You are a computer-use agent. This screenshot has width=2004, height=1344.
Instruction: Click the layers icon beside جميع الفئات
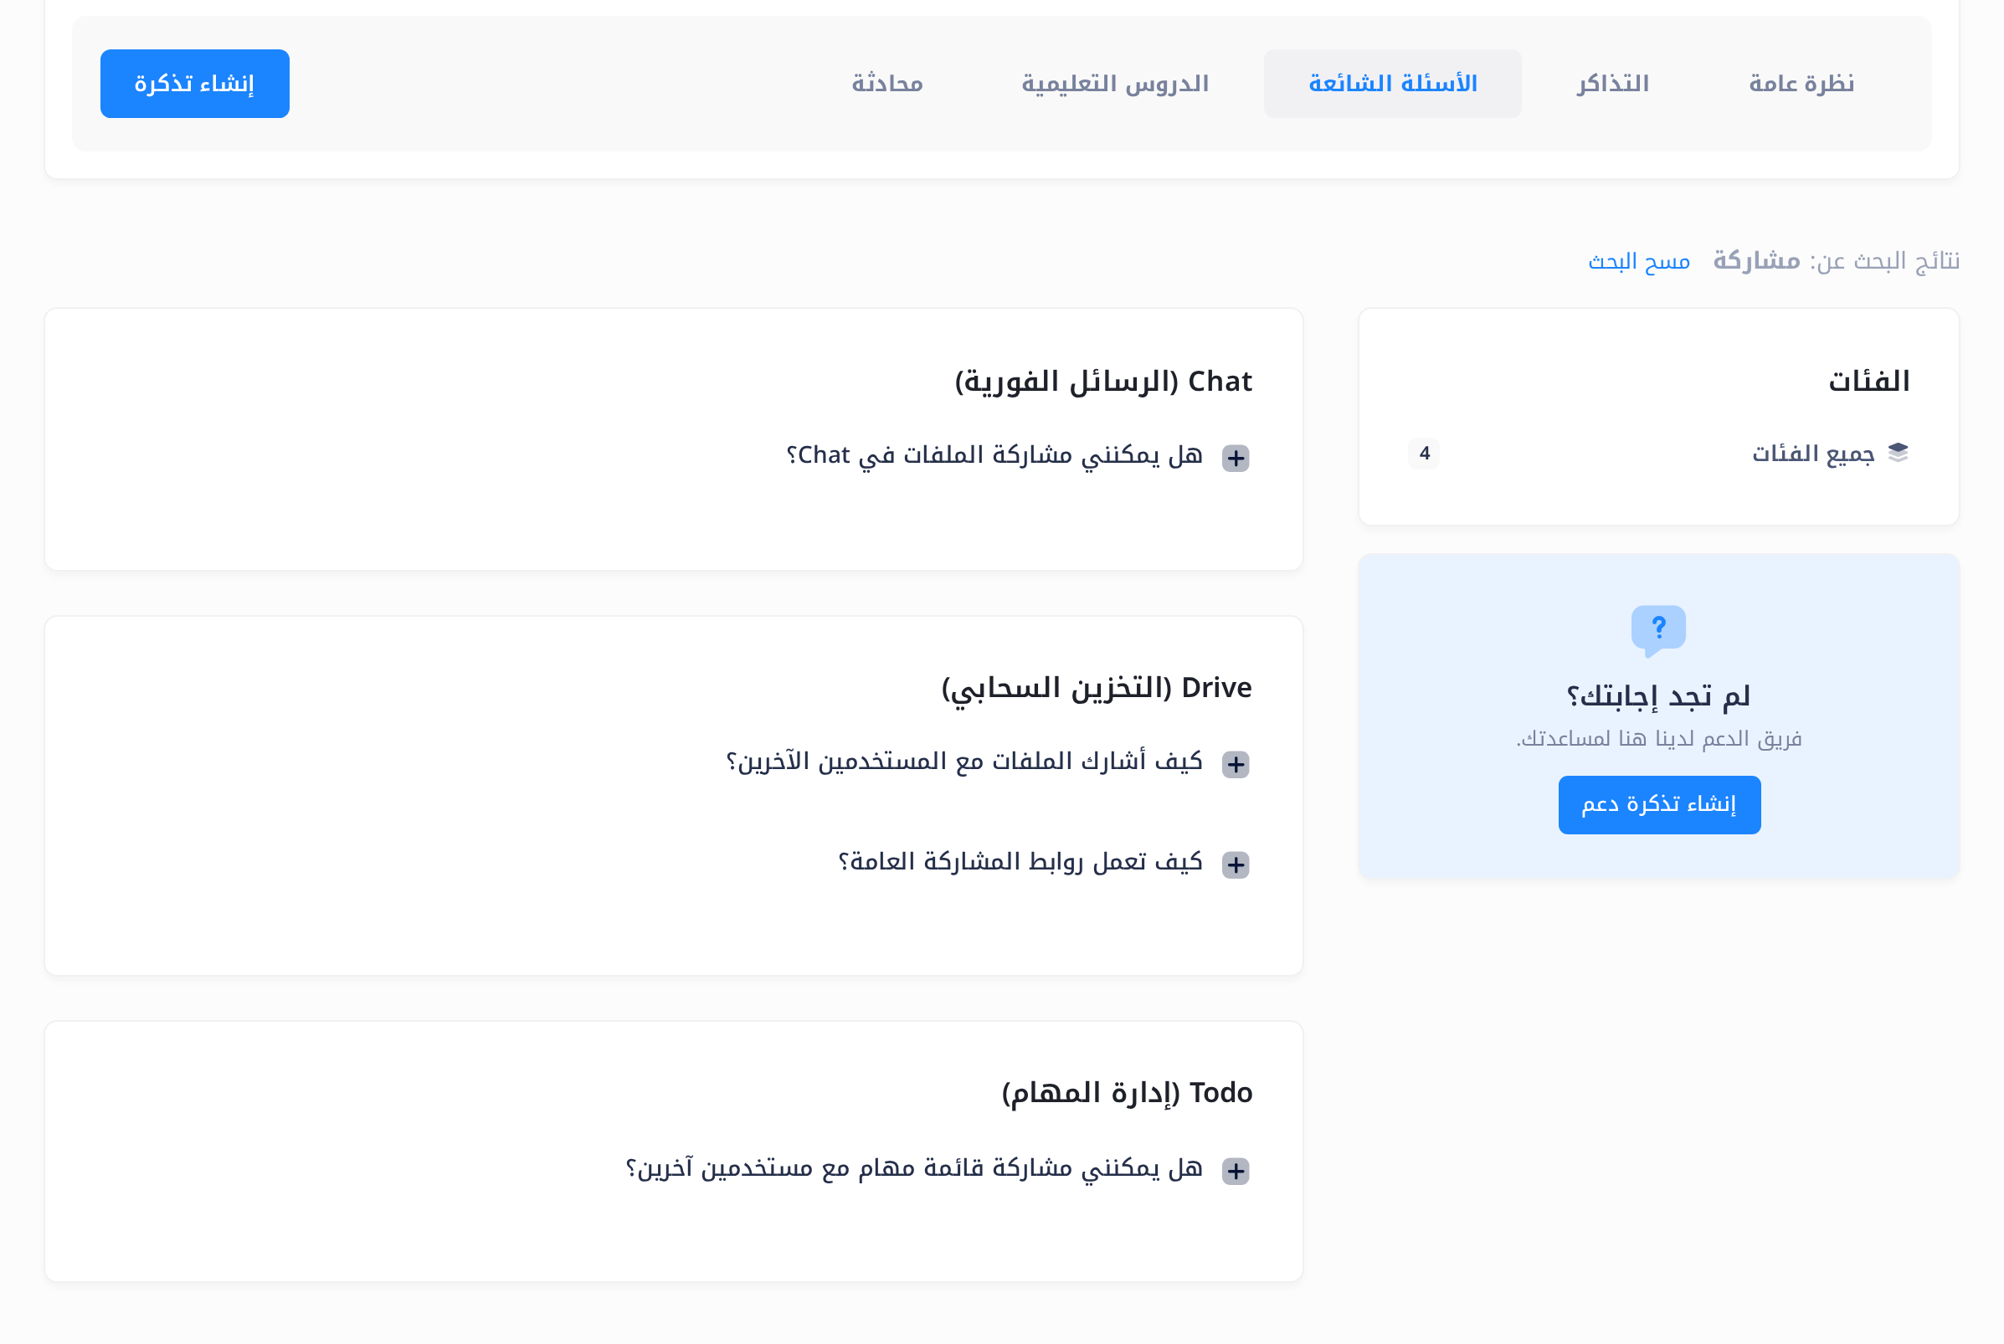(1898, 453)
